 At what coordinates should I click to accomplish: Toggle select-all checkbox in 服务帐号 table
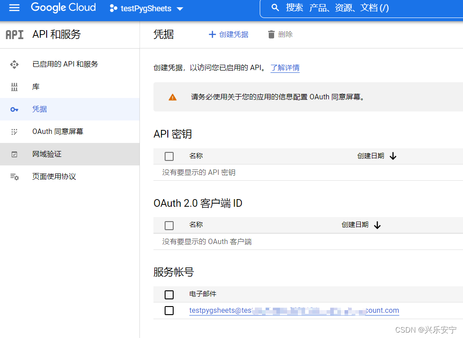pos(169,294)
